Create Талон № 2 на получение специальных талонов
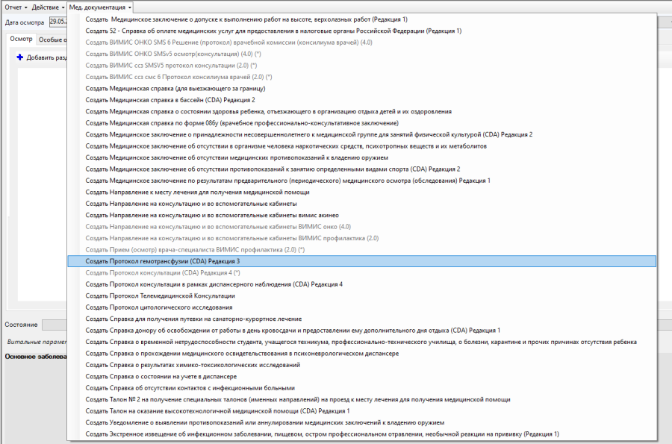Screen dimensions: 672x444 (362, 400)
